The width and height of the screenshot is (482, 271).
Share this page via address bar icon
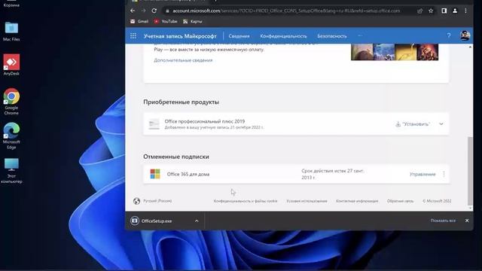pos(420,11)
